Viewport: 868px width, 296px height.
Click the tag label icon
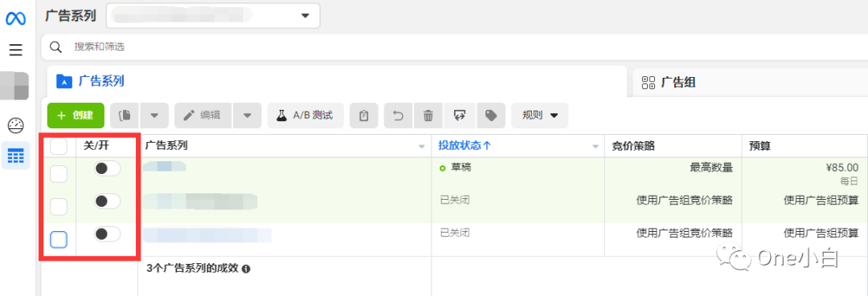pyautogui.click(x=490, y=116)
